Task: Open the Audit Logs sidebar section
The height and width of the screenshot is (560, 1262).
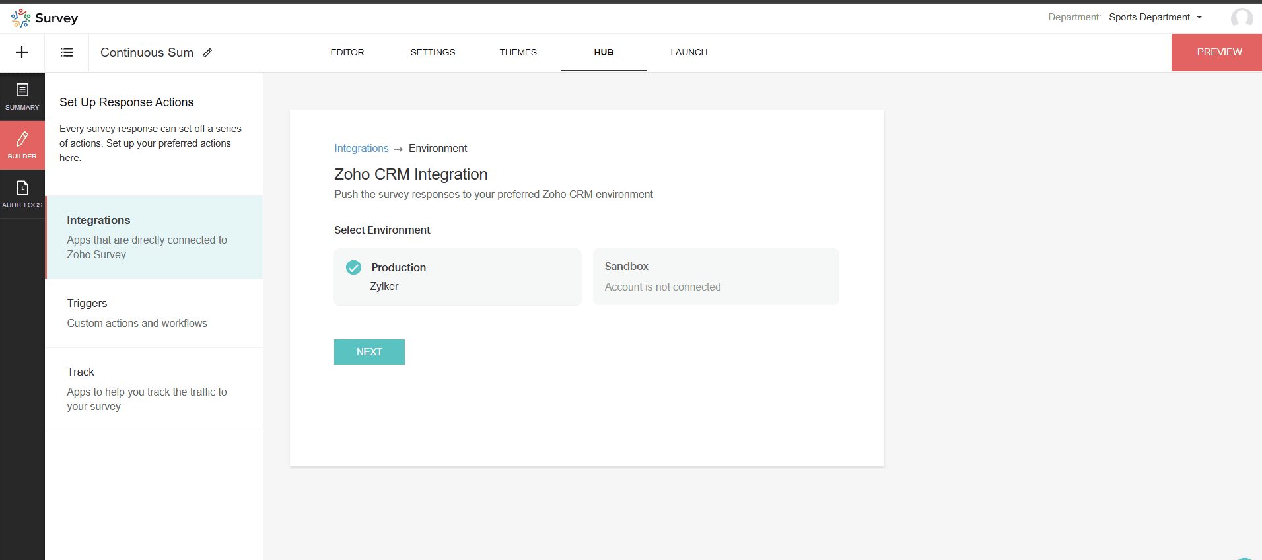Action: point(22,194)
